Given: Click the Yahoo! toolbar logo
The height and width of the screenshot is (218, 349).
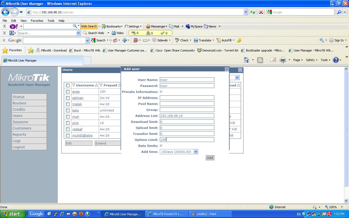Looking at the screenshot, I should [13, 26].
